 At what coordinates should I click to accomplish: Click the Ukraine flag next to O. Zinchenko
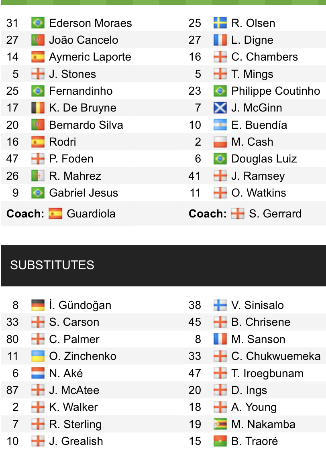tap(38, 356)
